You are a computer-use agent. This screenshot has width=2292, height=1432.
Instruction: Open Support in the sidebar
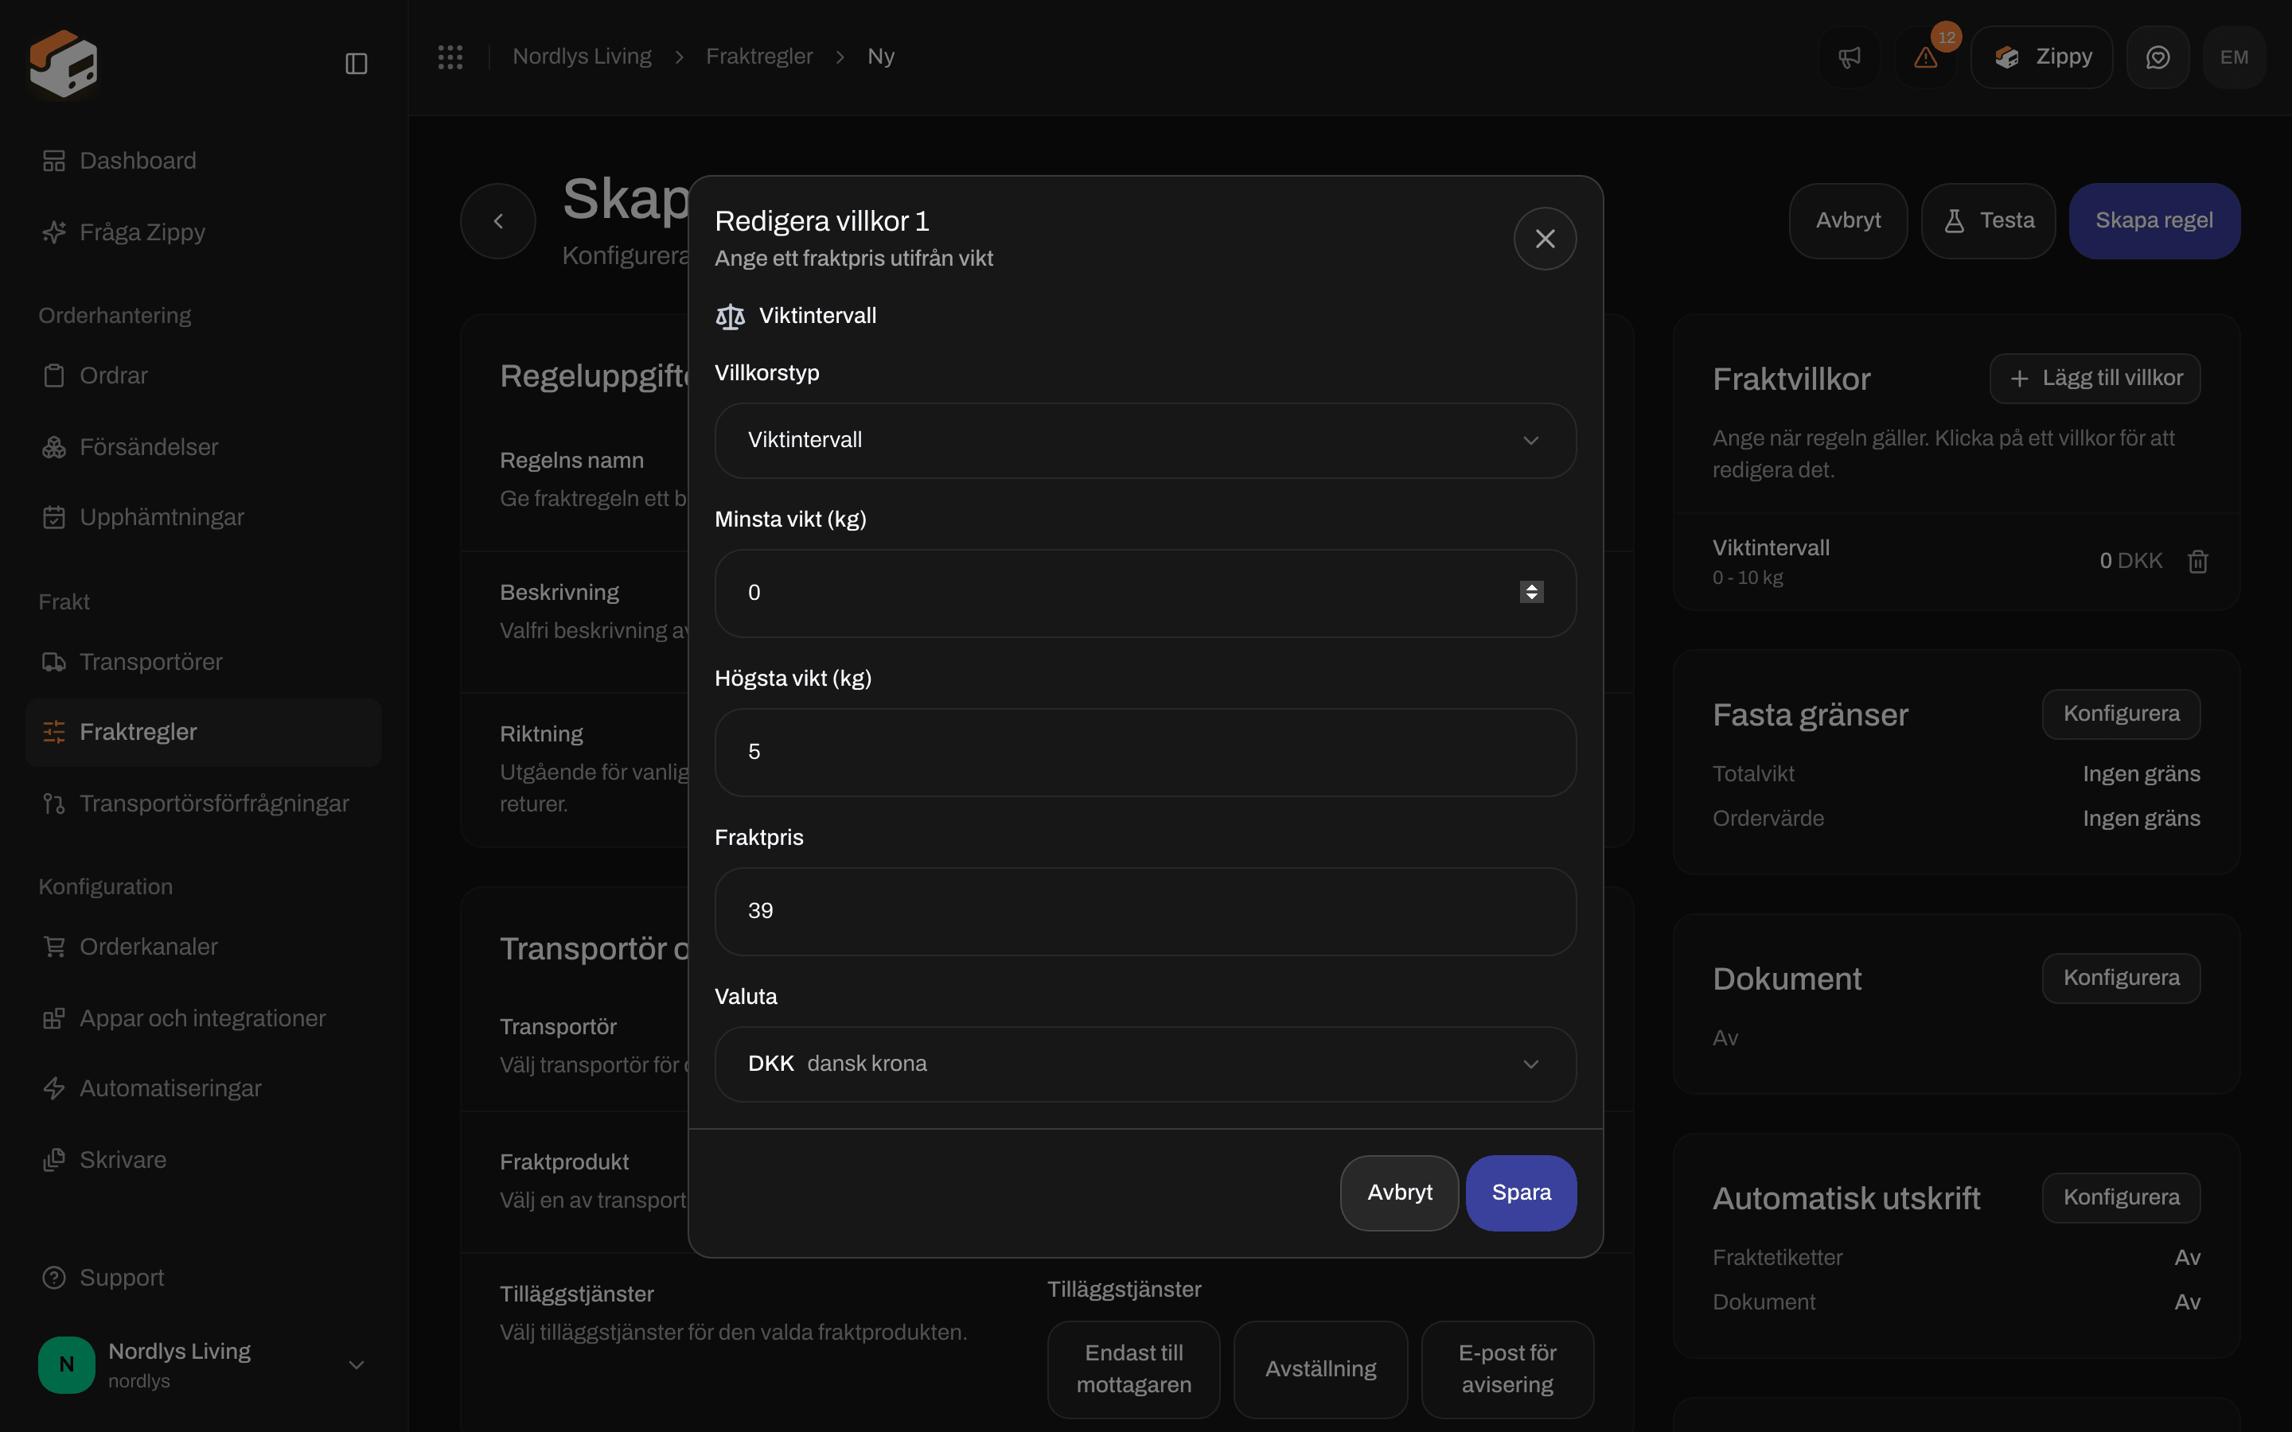point(204,1278)
